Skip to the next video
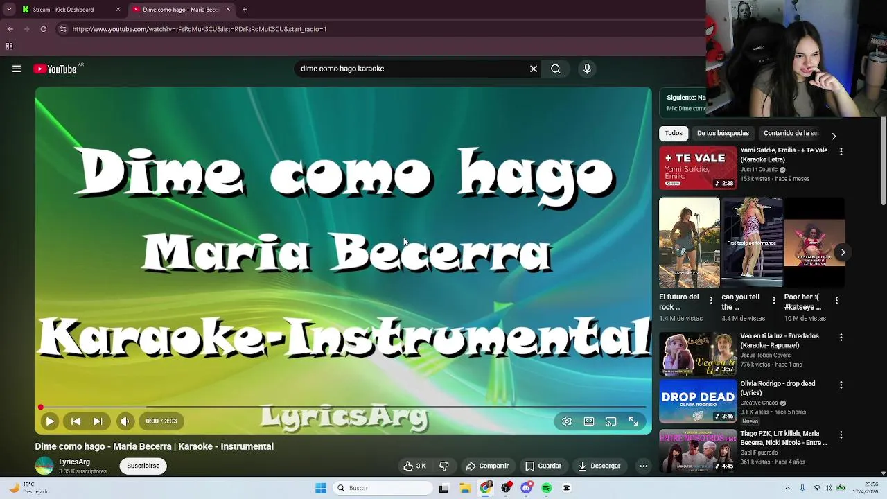 tap(98, 421)
